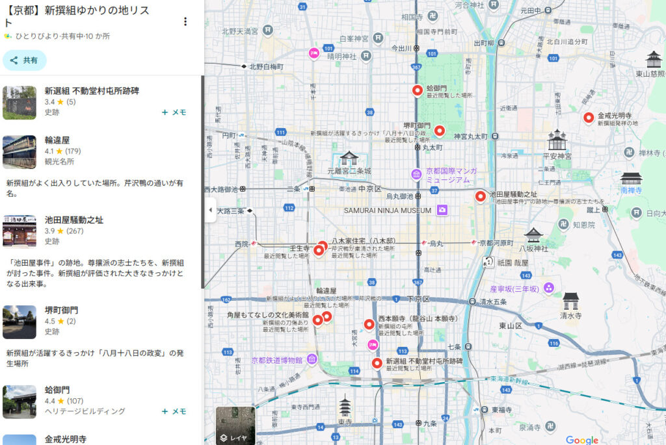Click the 平安神宮 shrine building icon
Viewport: 666px width, 445px height.
click(x=557, y=140)
